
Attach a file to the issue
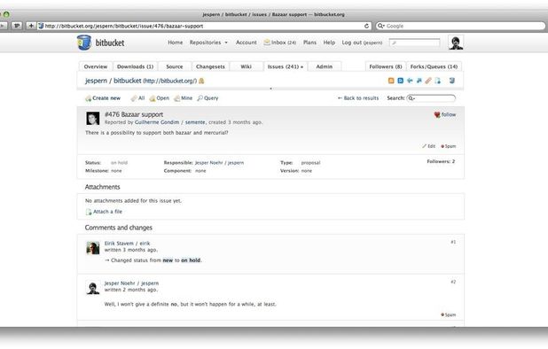coord(104,212)
